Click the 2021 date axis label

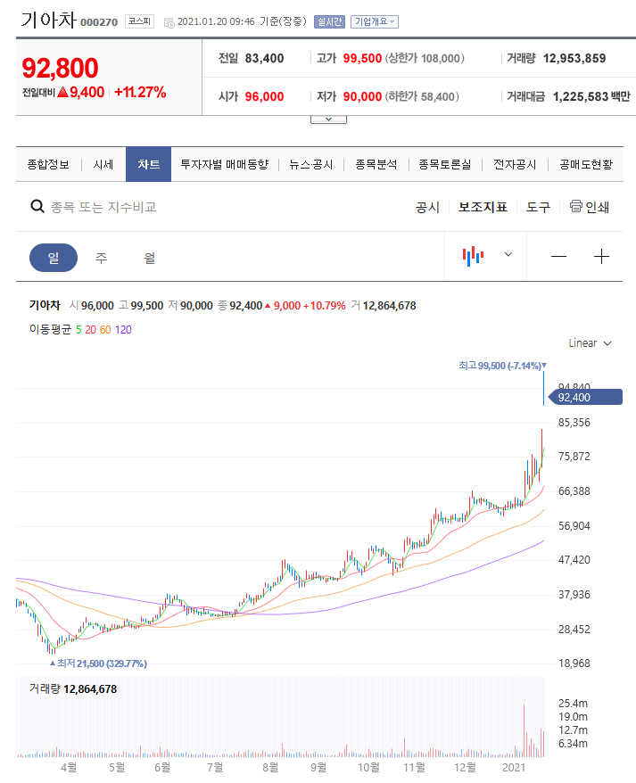point(514,768)
